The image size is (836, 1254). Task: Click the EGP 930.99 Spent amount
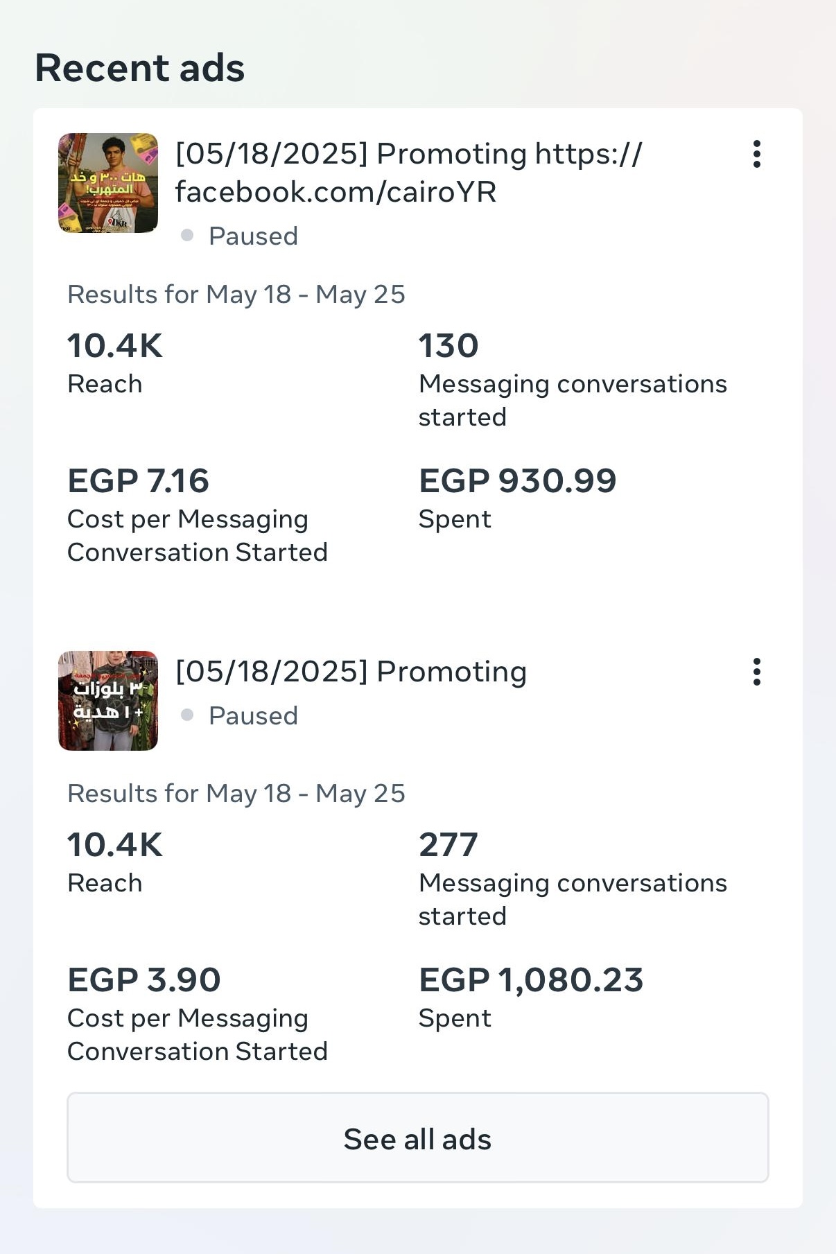pos(517,481)
